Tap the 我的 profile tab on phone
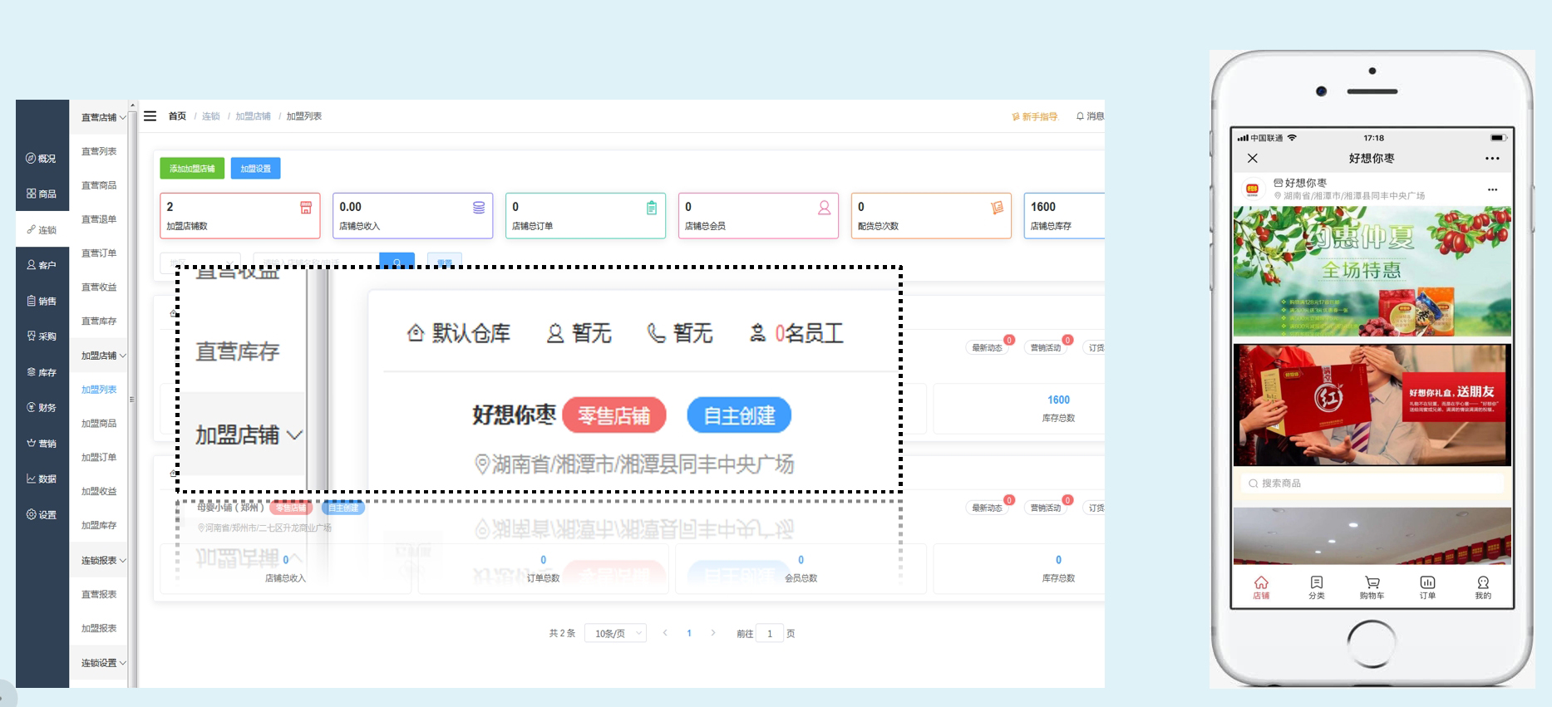The image size is (1552, 707). pyautogui.click(x=1483, y=587)
